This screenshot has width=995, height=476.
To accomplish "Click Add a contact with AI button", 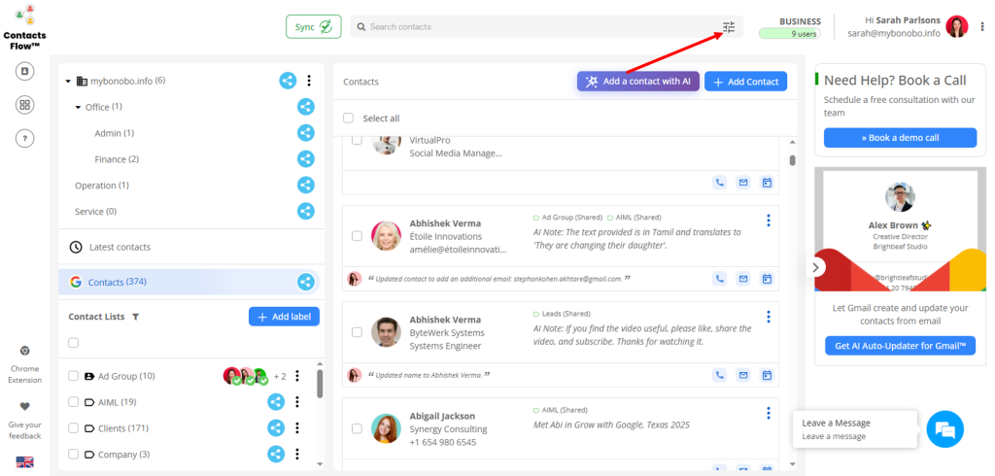I will click(x=637, y=82).
